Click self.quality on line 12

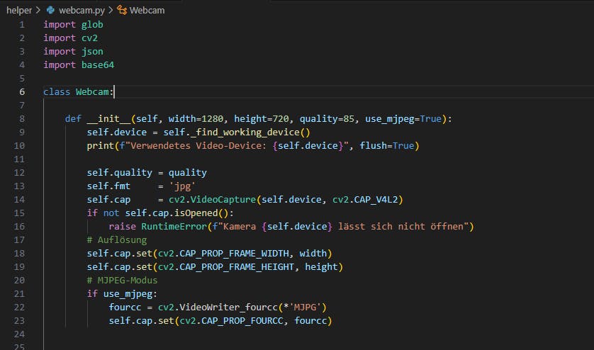pos(119,173)
